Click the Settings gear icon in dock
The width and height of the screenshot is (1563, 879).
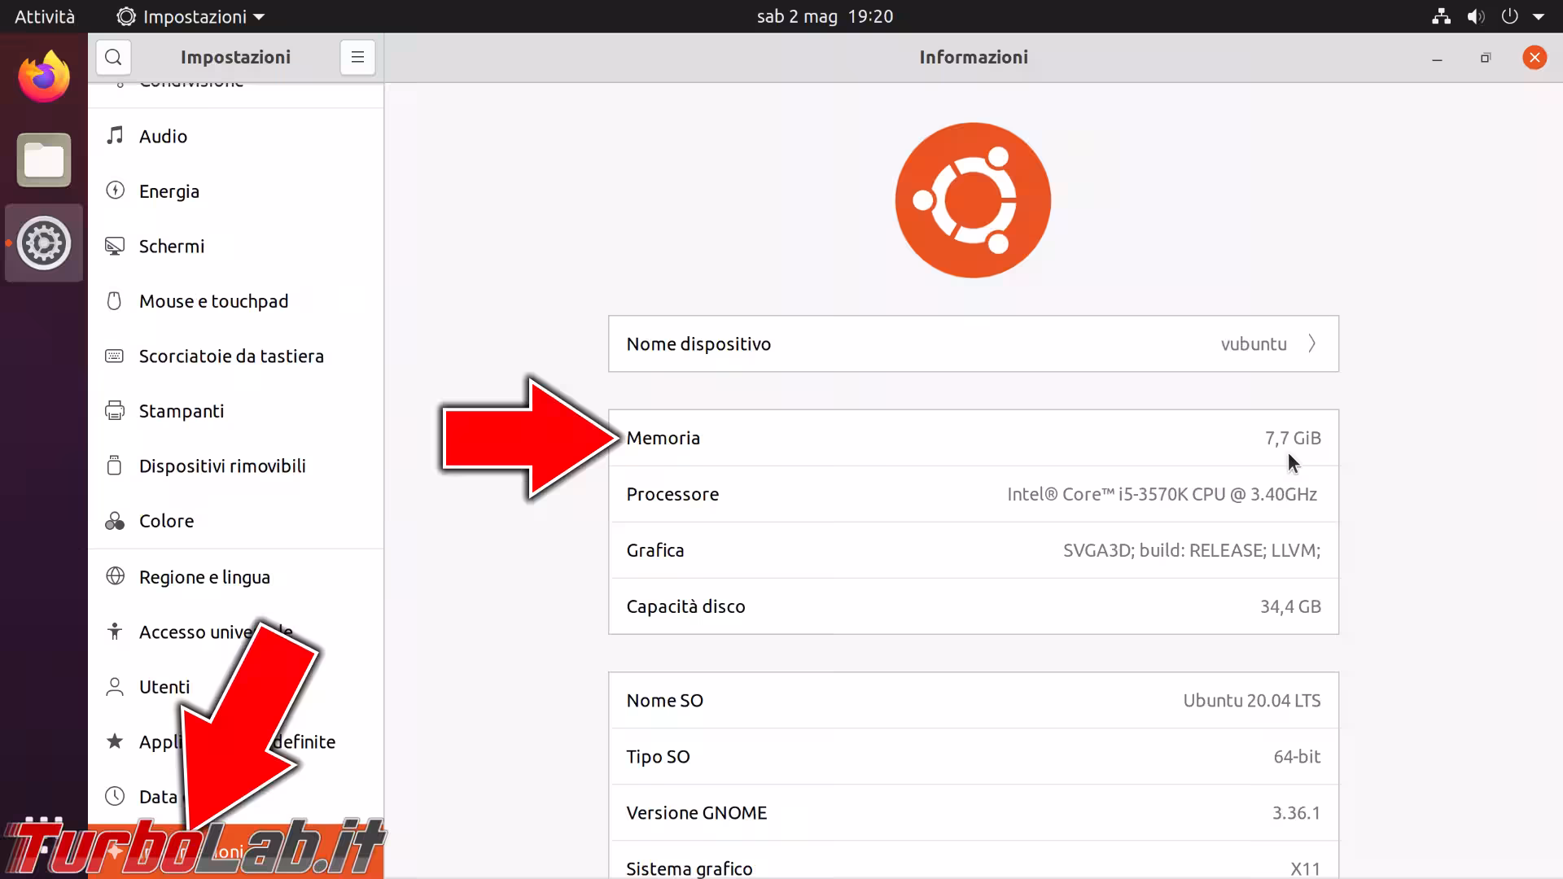click(x=44, y=243)
